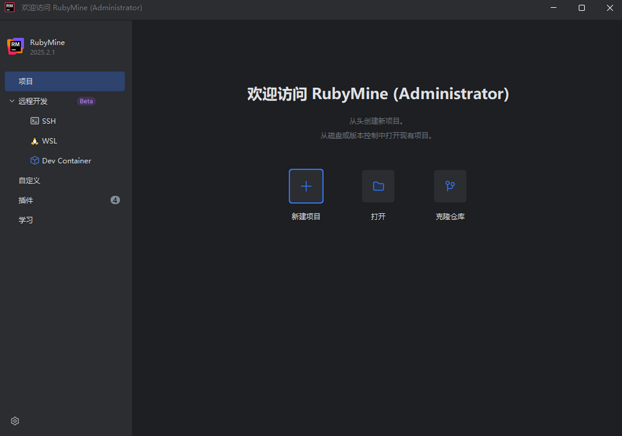Screen dimensions: 622x436
Task: Open the RubyMine title bar icon
Action: pos(9,8)
